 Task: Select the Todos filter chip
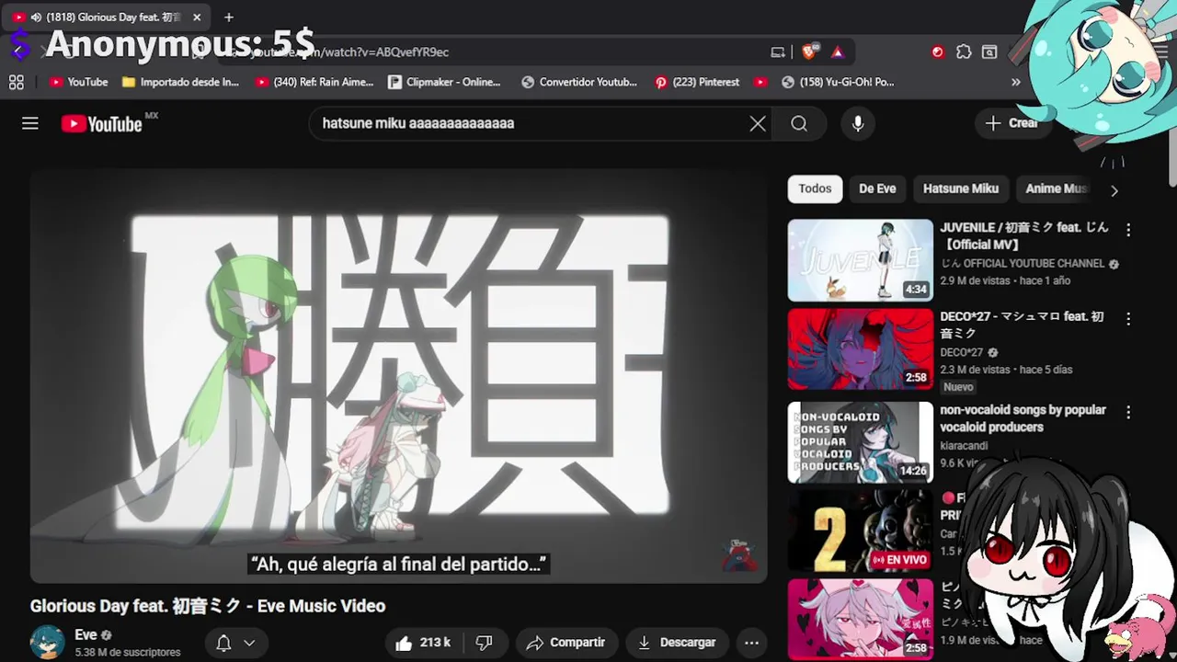(x=815, y=188)
